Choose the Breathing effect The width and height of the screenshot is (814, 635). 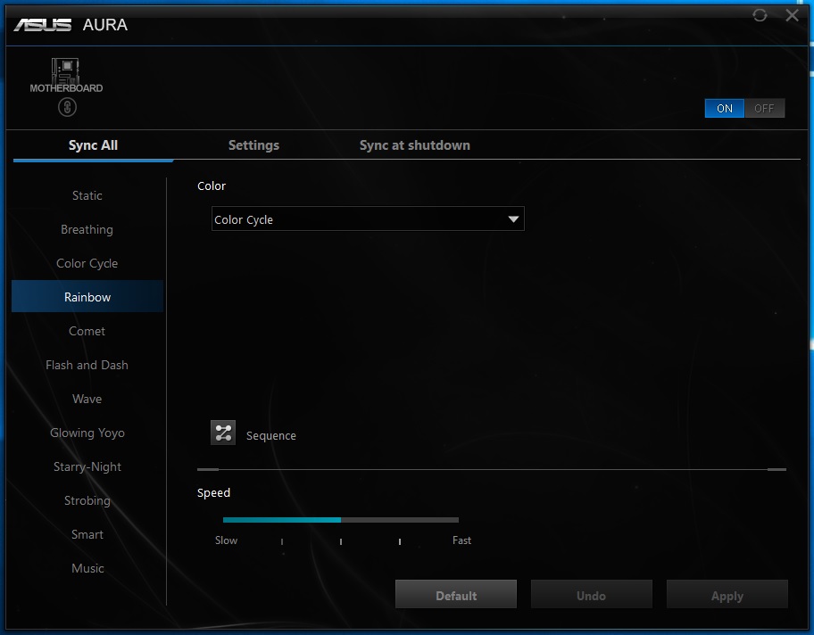[87, 229]
